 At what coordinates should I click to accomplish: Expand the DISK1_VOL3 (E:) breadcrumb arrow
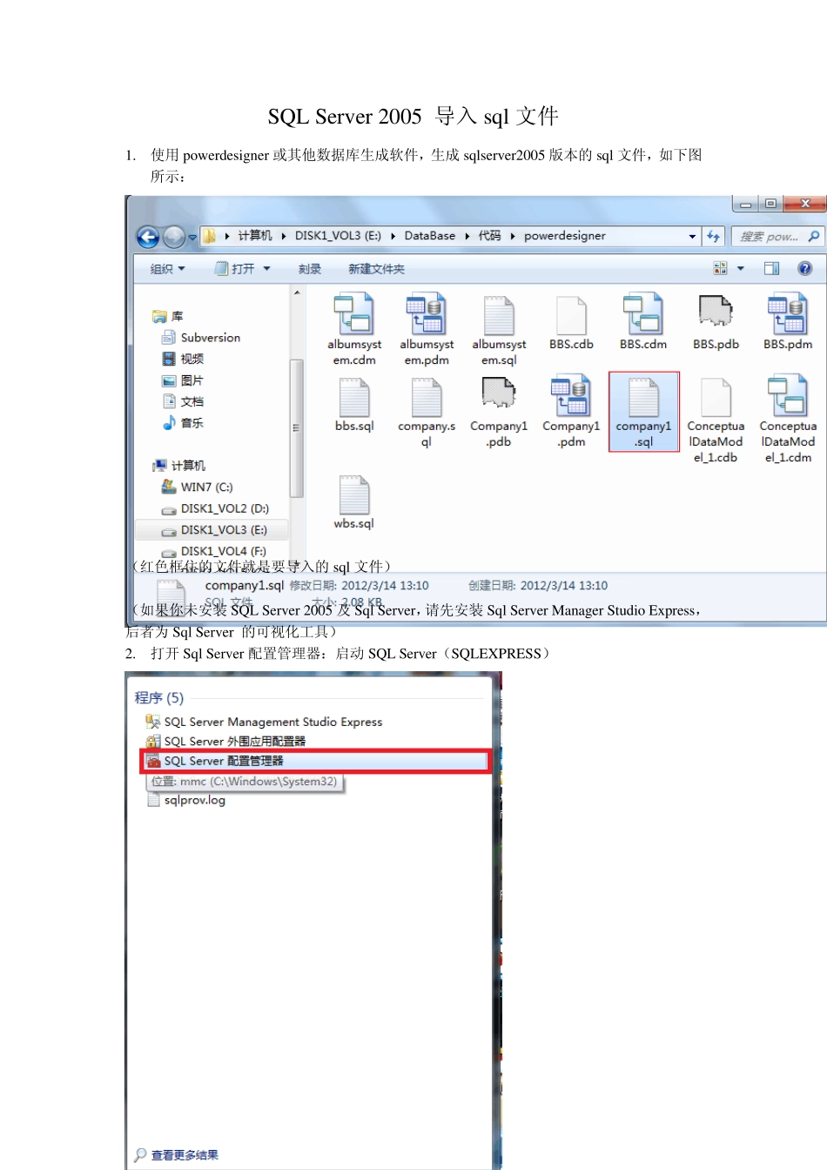(393, 236)
